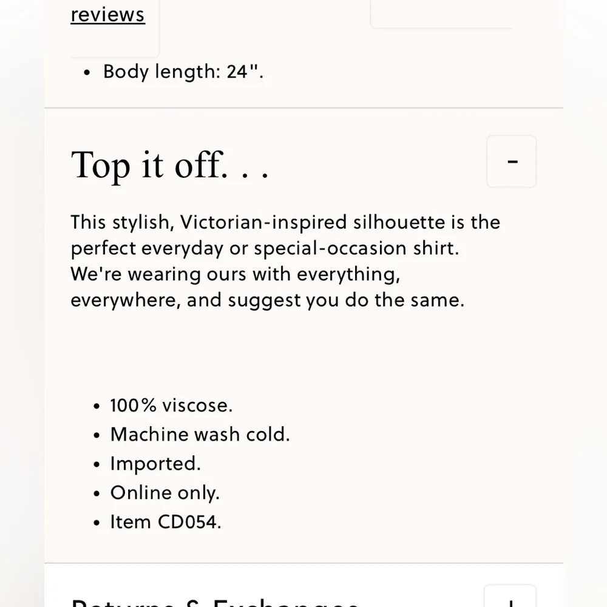Click the line ending in special-occasion shirt
This screenshot has width=607, height=607.
click(x=264, y=248)
